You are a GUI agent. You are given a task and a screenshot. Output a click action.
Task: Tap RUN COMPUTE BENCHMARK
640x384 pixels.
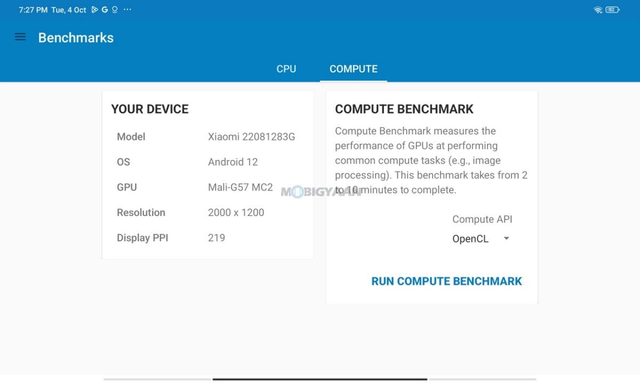tap(446, 281)
